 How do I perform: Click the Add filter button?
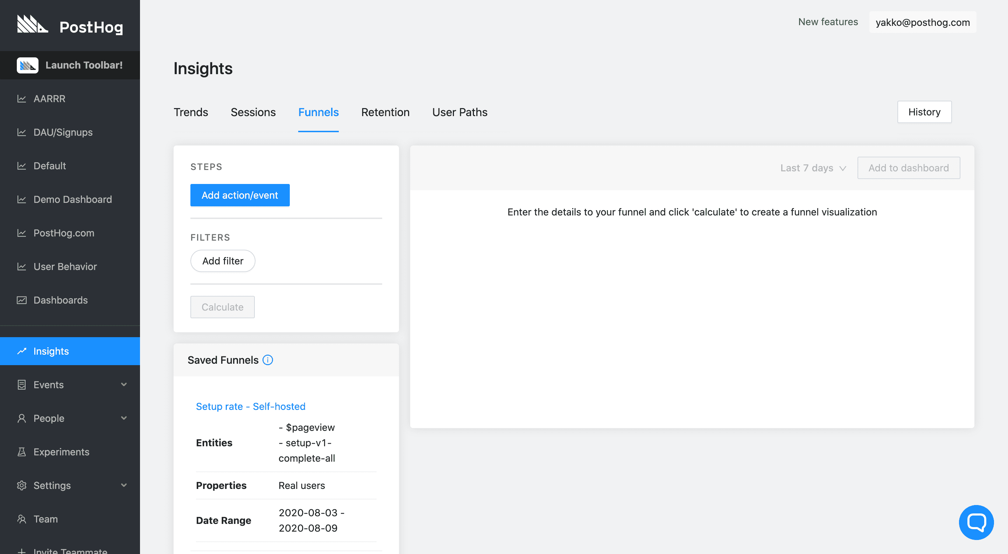(223, 261)
